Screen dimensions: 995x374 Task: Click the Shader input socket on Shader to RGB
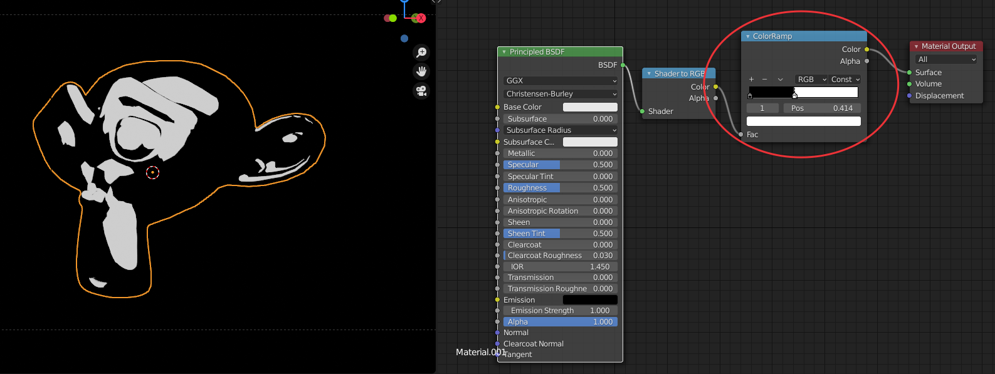[642, 112]
